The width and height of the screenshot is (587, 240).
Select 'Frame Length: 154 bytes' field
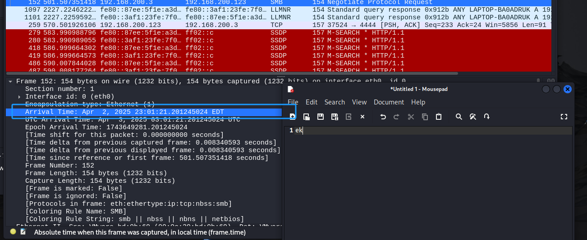click(x=96, y=173)
